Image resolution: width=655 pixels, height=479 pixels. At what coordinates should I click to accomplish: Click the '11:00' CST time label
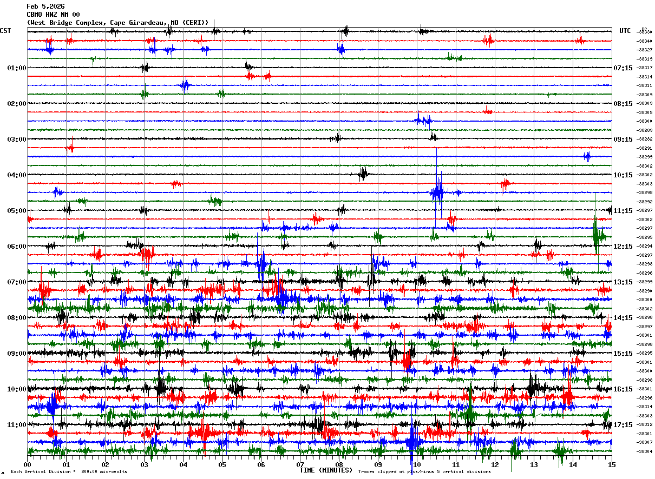[x=17, y=425]
